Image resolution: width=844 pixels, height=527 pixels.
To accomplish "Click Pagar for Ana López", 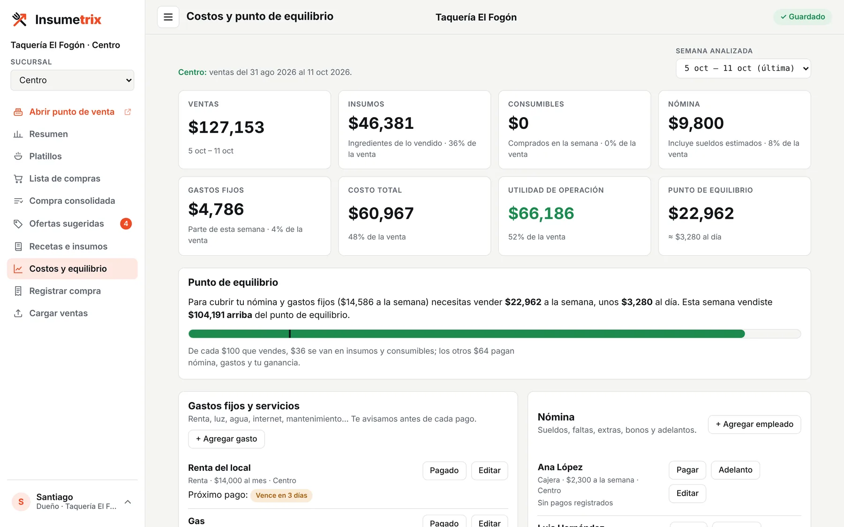I will [687, 470].
